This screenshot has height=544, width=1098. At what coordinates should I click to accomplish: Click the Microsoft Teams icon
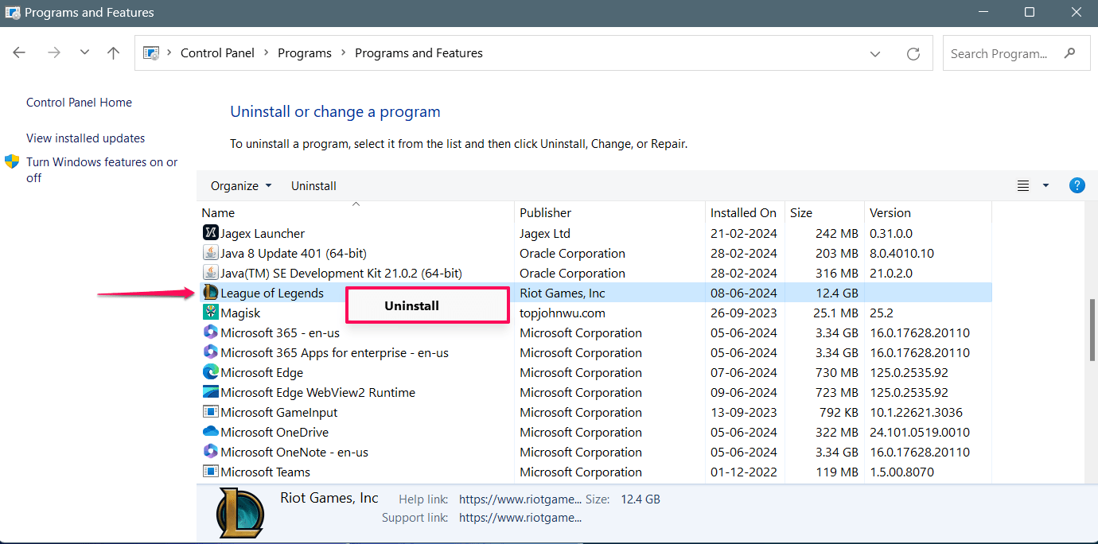210,472
